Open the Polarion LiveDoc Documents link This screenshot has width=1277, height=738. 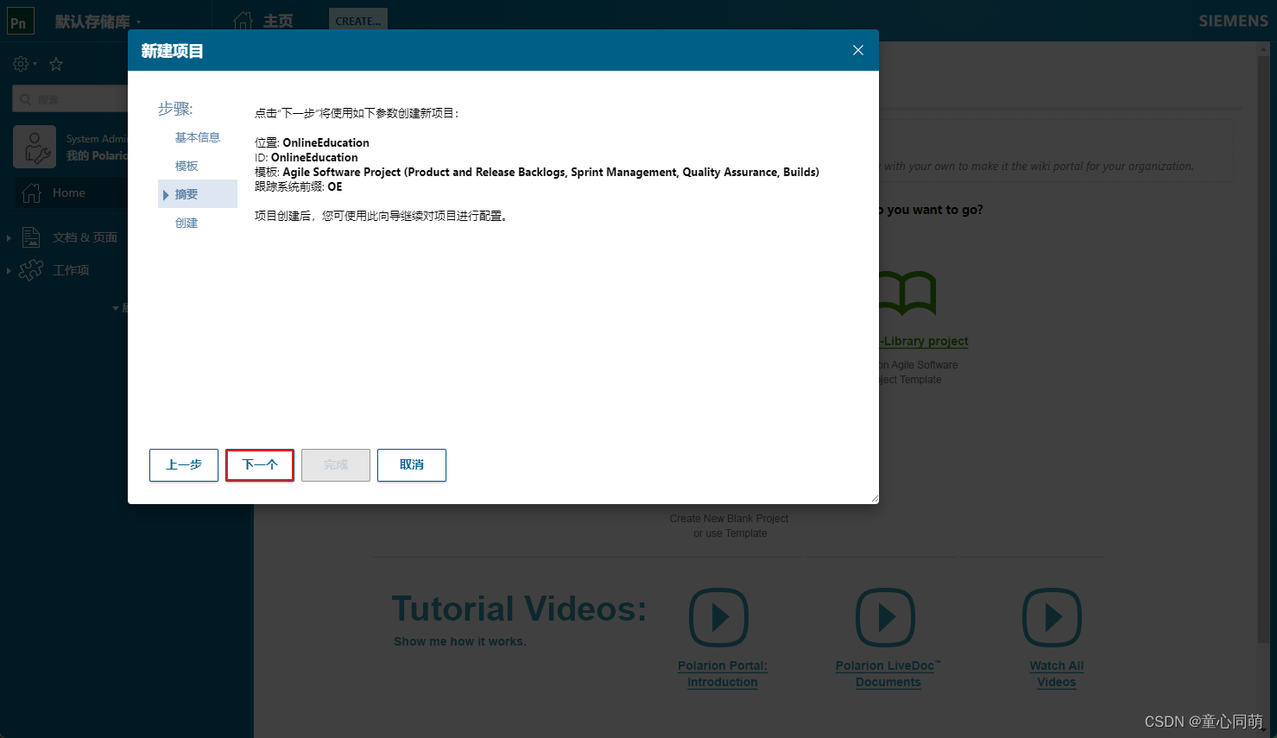pyautogui.click(x=888, y=674)
